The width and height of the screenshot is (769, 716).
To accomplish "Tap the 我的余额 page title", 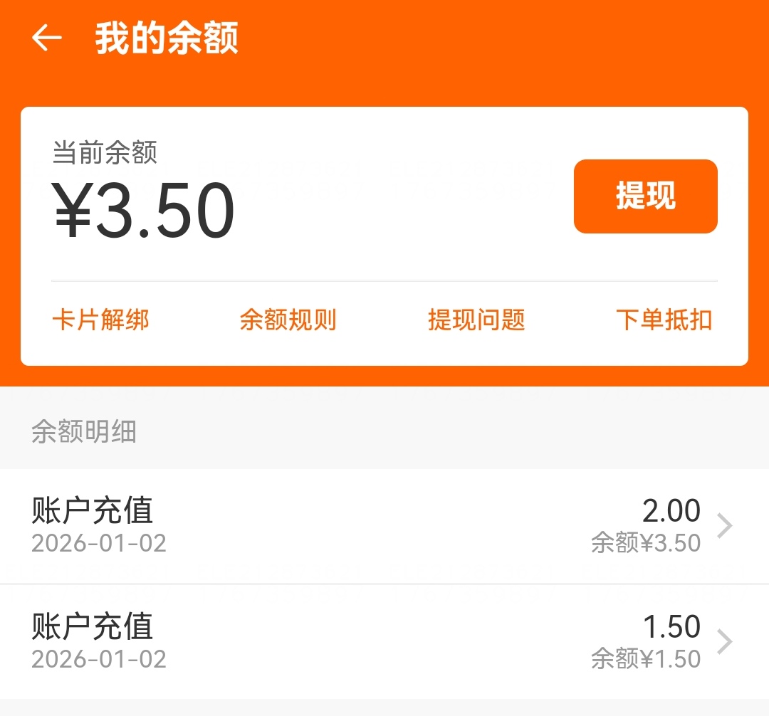I will 167,38.
